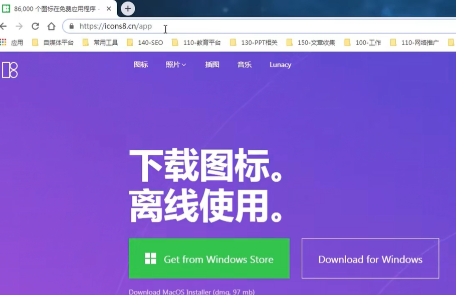This screenshot has width=456, height=295.
Task: Close the 86,000 个图标 tab
Action: click(109, 9)
